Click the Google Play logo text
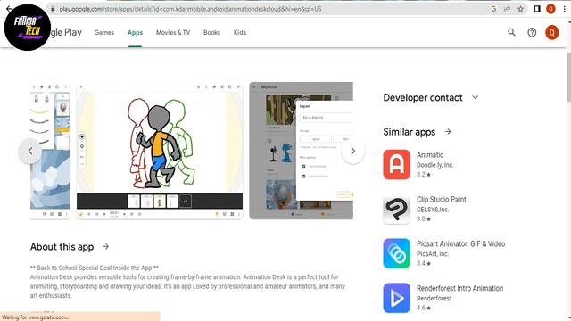Screen dimensions: 571x321 (x=65, y=32)
